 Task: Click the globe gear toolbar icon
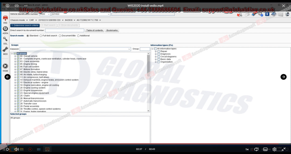tap(261, 14)
